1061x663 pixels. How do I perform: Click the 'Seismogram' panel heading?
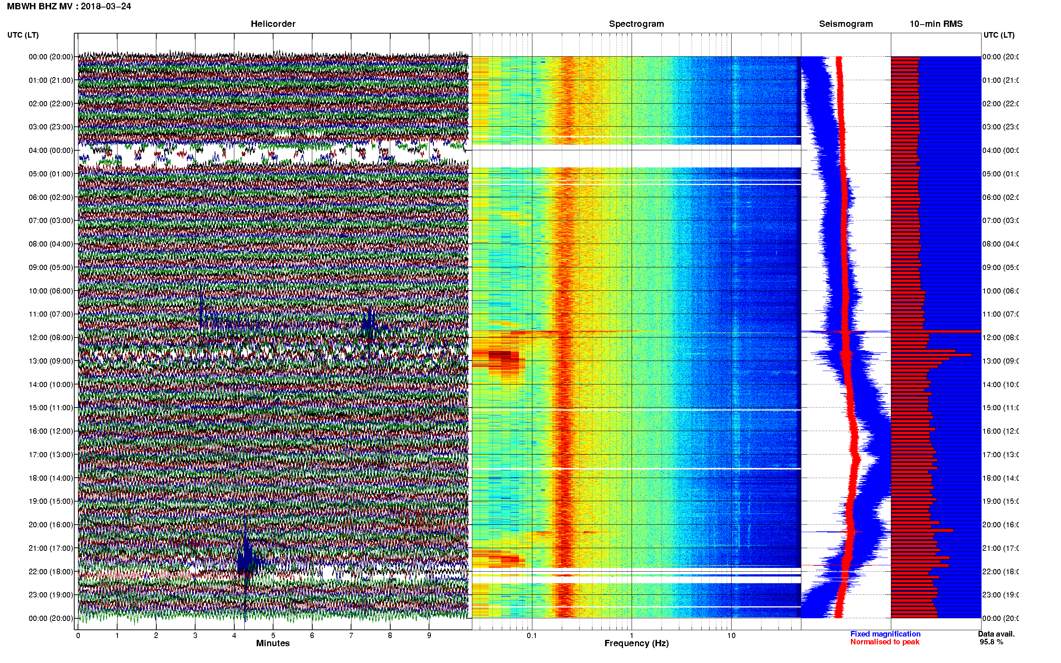coord(846,24)
